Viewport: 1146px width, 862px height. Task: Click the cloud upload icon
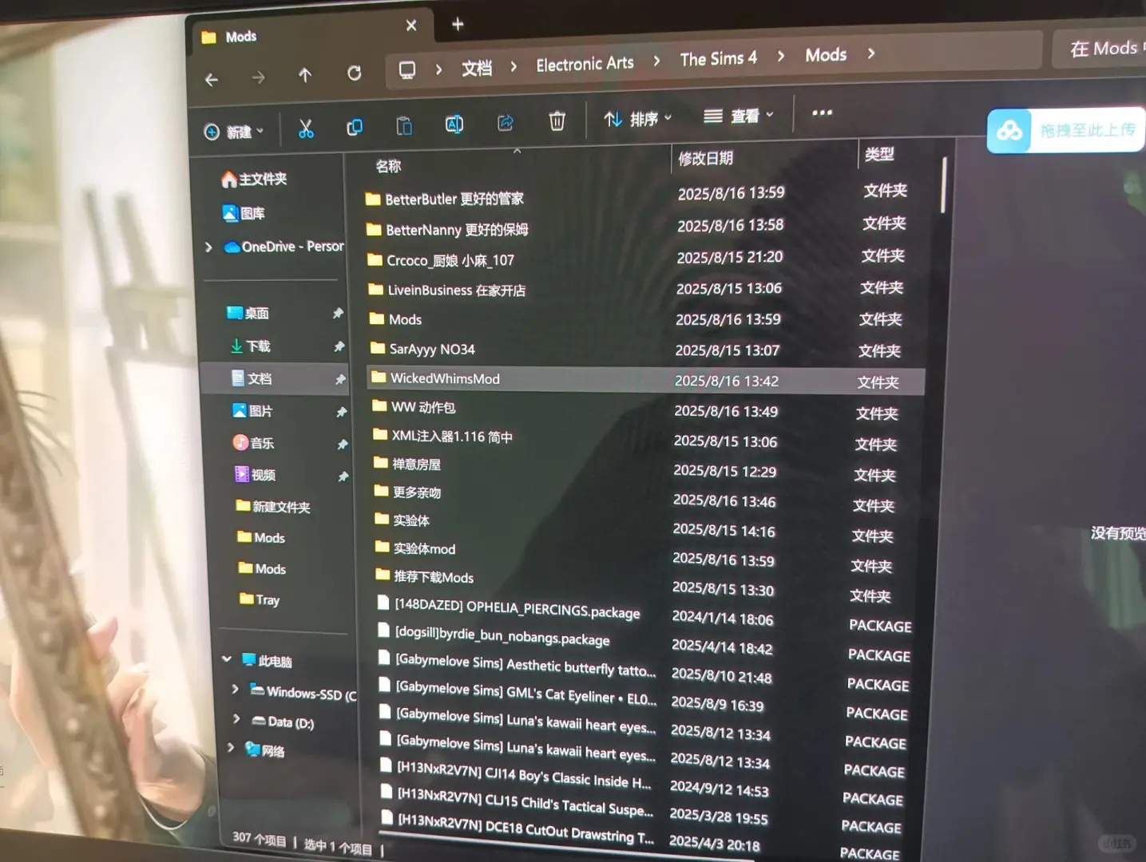1009,130
